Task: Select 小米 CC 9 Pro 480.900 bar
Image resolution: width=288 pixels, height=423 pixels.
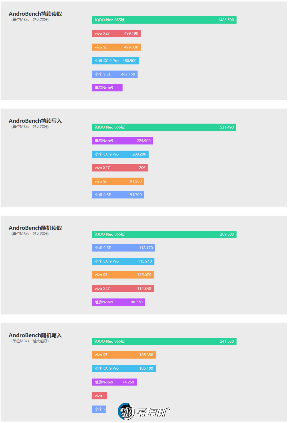Action: coord(116,61)
